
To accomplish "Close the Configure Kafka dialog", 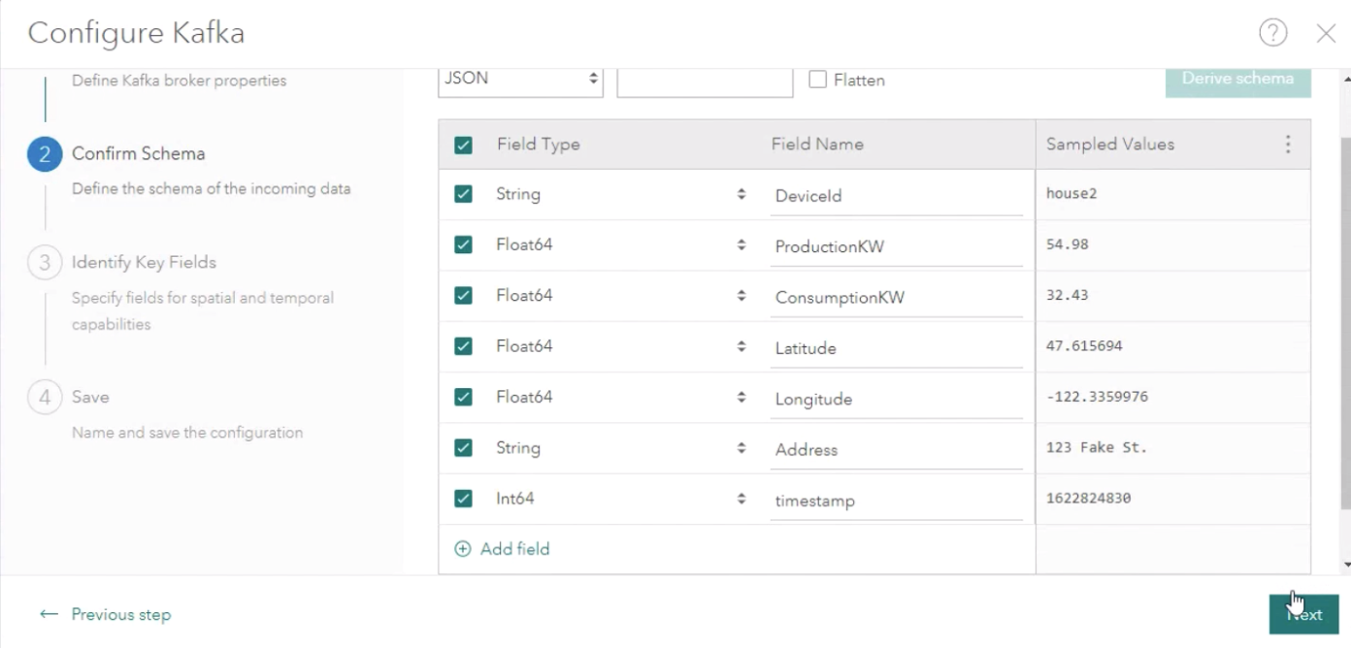I will tap(1326, 32).
